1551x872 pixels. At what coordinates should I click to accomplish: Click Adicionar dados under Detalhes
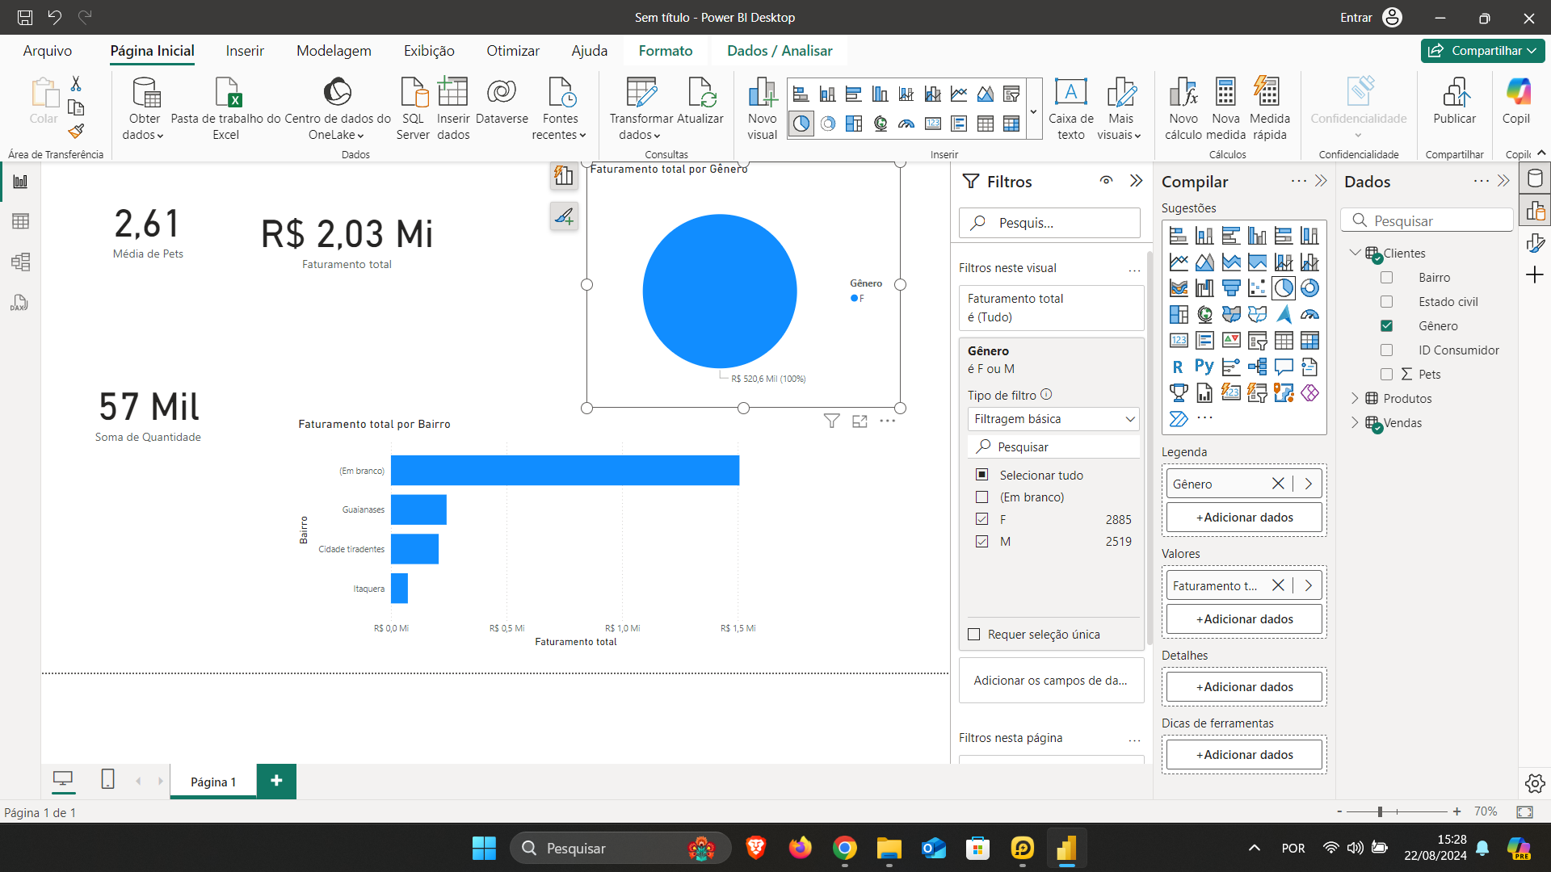pos(1244,687)
